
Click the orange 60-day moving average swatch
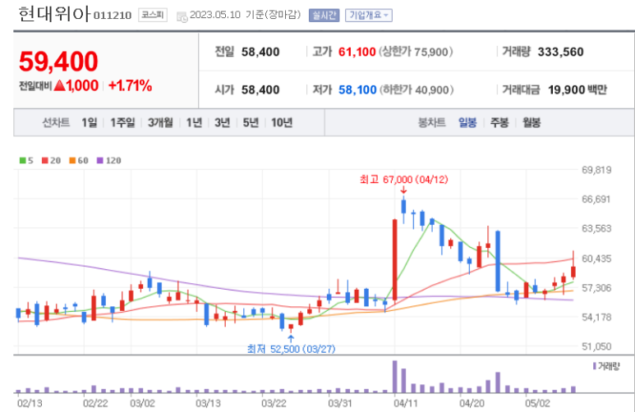[x=72, y=161]
